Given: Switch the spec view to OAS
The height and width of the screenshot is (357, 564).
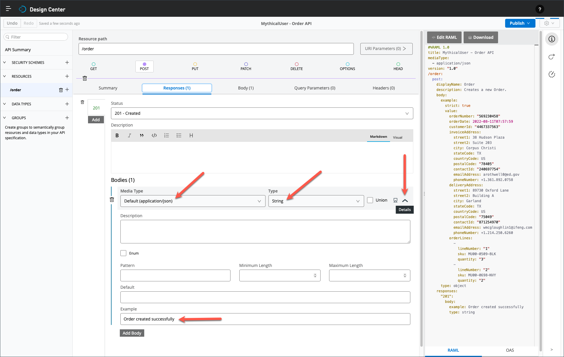Looking at the screenshot, I should click(510, 350).
